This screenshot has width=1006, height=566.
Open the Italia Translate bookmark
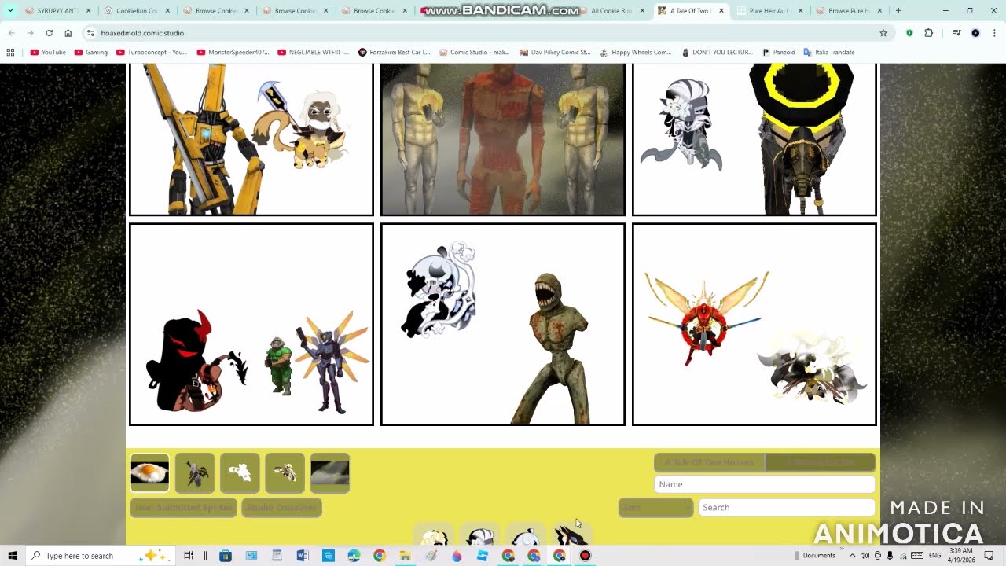click(x=829, y=52)
